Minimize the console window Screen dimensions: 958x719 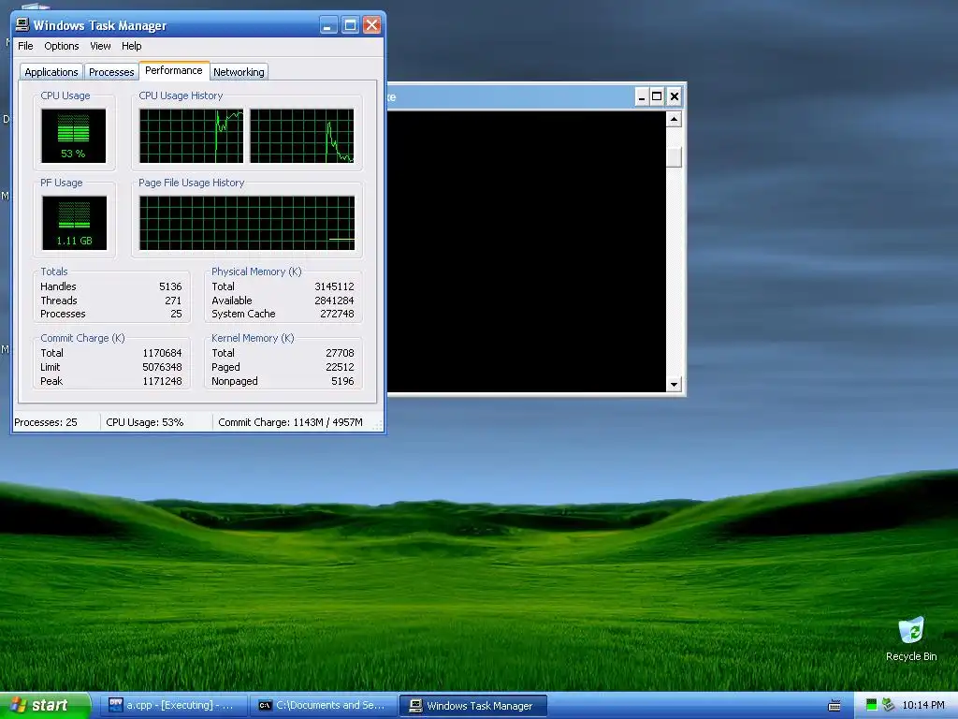[642, 96]
